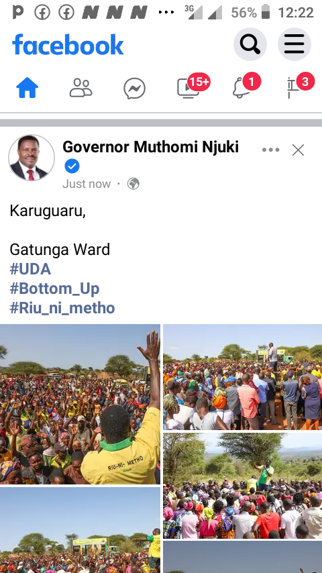Open Messenger chats
The width and height of the screenshot is (322, 573).
coord(134,89)
